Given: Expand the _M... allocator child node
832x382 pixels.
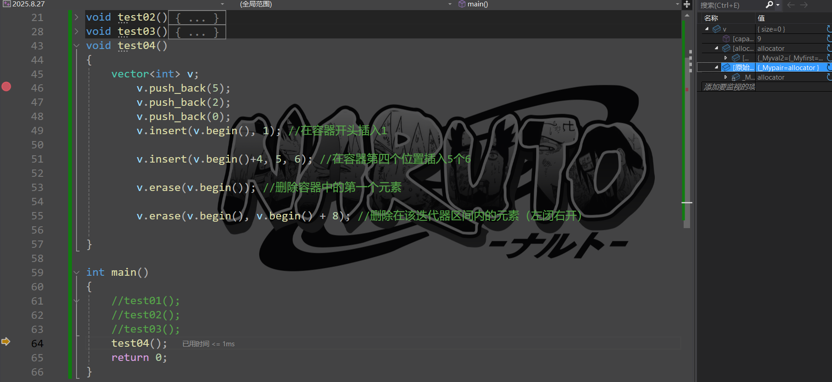Looking at the screenshot, I should (x=726, y=77).
